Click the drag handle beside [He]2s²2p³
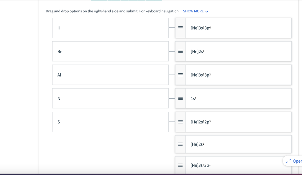The height and width of the screenshot is (175, 302). coord(180,122)
